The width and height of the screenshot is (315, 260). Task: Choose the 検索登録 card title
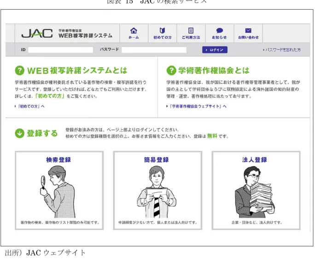coord(58,160)
